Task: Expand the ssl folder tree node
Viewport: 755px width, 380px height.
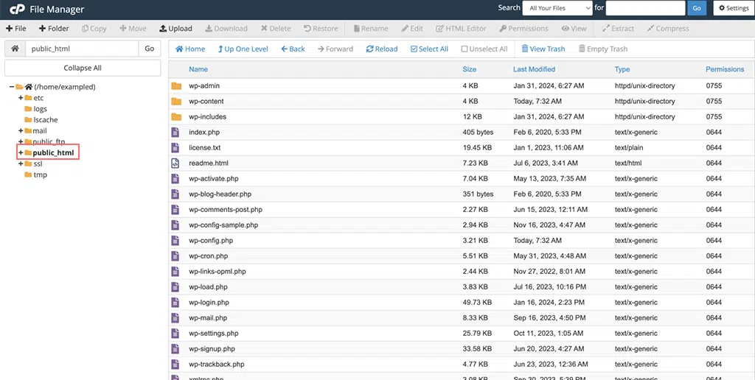Action: 21,163
